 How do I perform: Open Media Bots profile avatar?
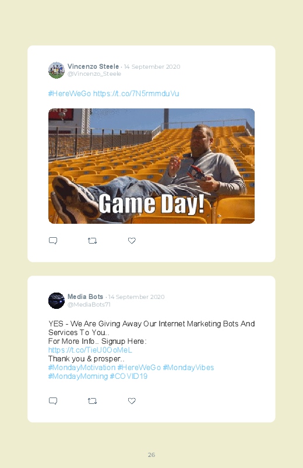(x=57, y=301)
